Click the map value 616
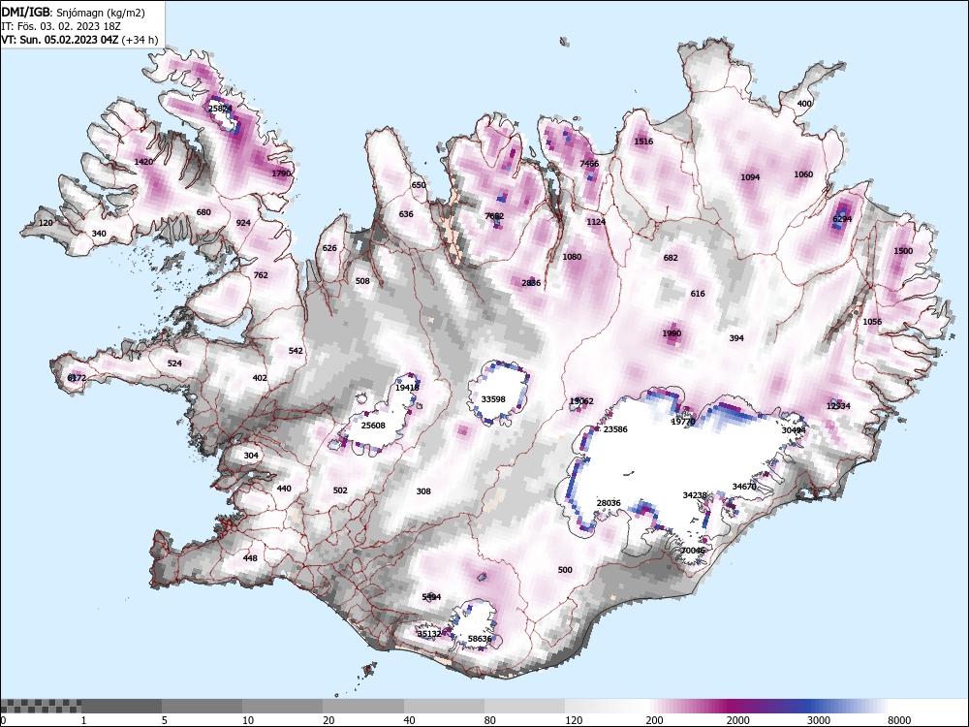The height and width of the screenshot is (727, 969). tap(698, 294)
